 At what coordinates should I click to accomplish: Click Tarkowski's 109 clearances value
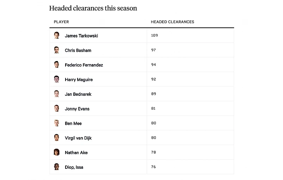pos(154,36)
